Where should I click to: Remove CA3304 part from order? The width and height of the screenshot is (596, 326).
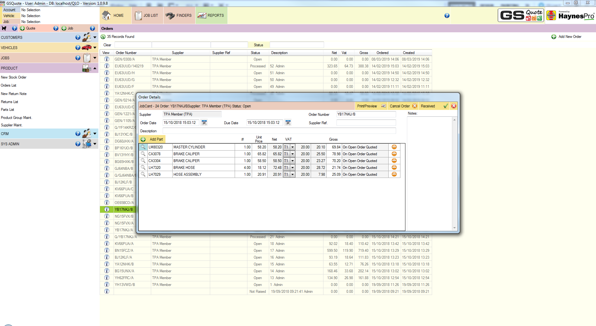[x=394, y=161]
